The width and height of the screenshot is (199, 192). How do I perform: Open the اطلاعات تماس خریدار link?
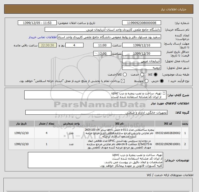(43, 37)
